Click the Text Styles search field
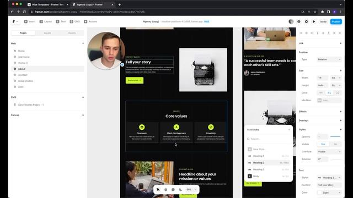This screenshot has width=353, height=198. (x=269, y=139)
